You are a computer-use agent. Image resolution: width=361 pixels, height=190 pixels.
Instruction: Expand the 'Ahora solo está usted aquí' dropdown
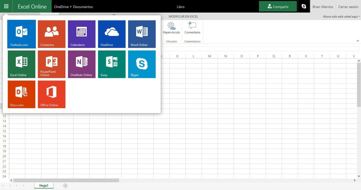pyautogui.click(x=341, y=17)
